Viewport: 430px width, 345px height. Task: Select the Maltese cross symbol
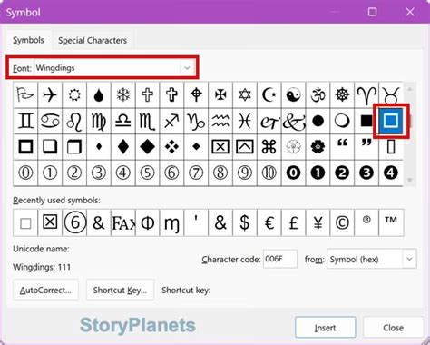220,94
